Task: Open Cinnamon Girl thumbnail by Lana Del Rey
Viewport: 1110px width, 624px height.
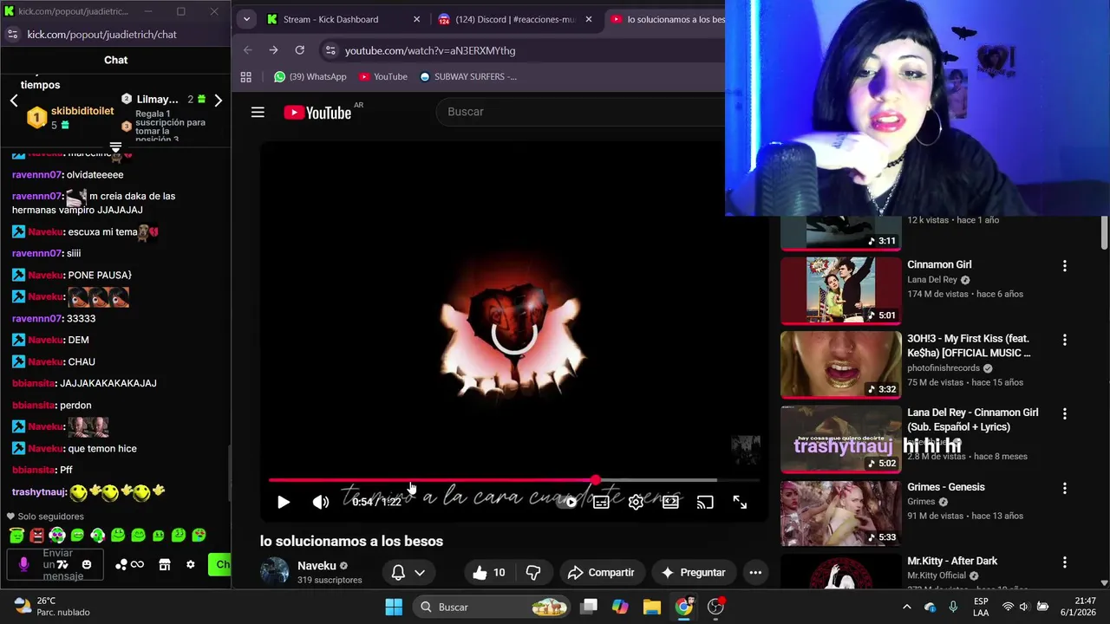Action: [840, 291]
